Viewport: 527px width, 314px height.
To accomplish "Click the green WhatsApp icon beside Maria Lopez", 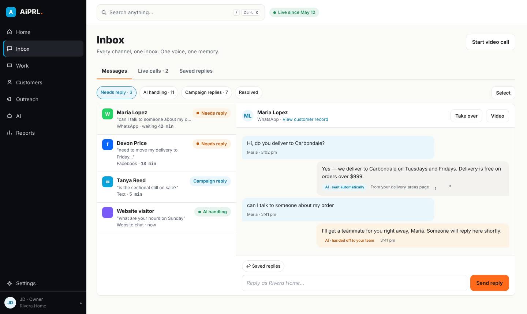I will coord(108,114).
